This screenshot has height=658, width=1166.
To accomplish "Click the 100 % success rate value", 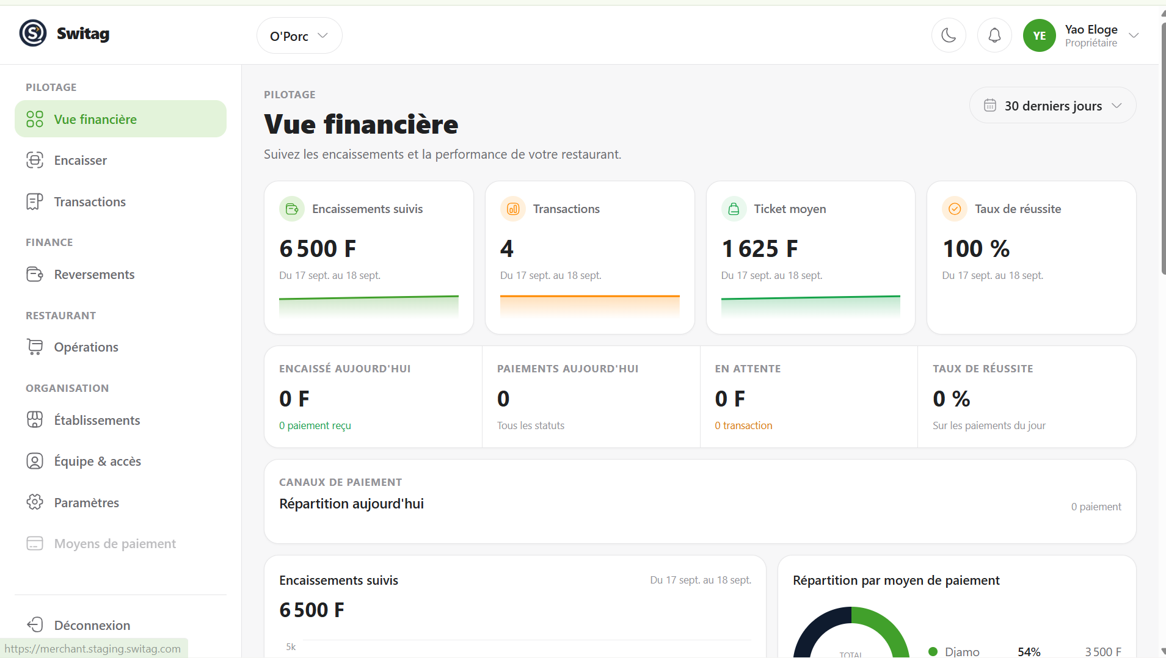I will [x=976, y=248].
